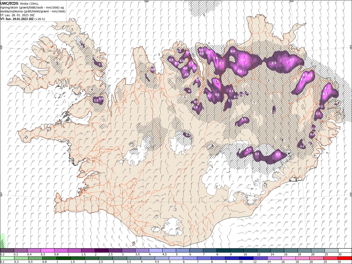Click the 2.0 snowfall value on the map
This screenshot has height=264, width=352.
(215, 58)
